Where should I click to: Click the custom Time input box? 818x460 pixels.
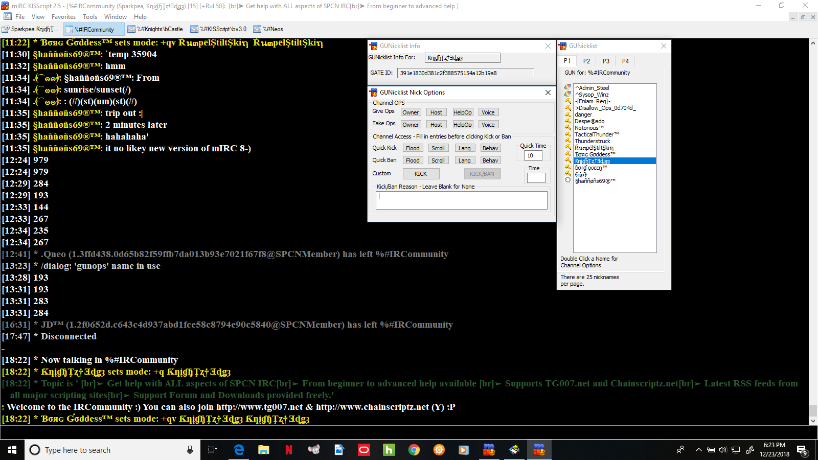coord(536,178)
